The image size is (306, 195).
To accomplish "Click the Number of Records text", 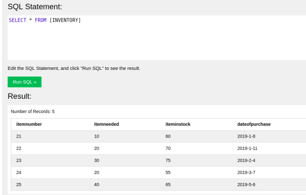I will 33,111.
